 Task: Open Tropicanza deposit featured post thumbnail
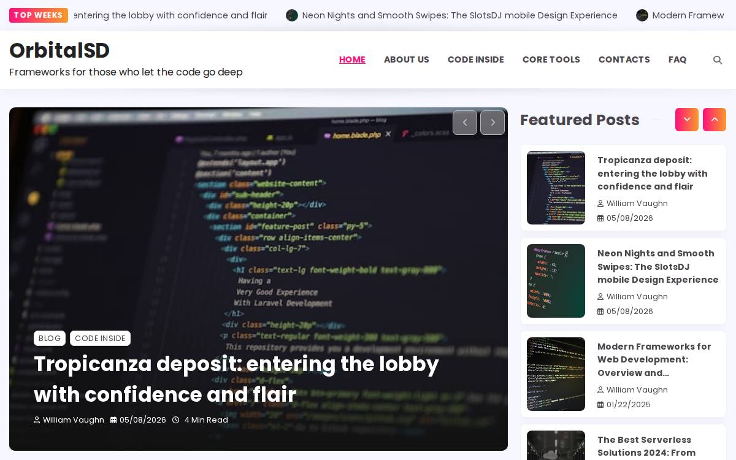click(x=556, y=188)
